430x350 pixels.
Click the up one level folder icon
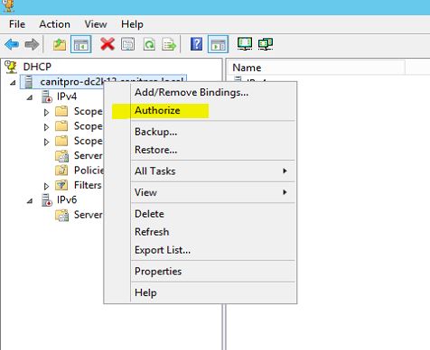coord(60,44)
